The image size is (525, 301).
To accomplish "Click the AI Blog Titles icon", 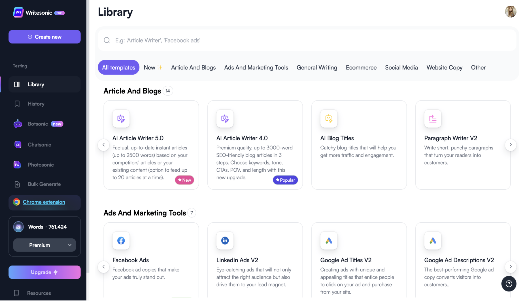I will coord(329,118).
